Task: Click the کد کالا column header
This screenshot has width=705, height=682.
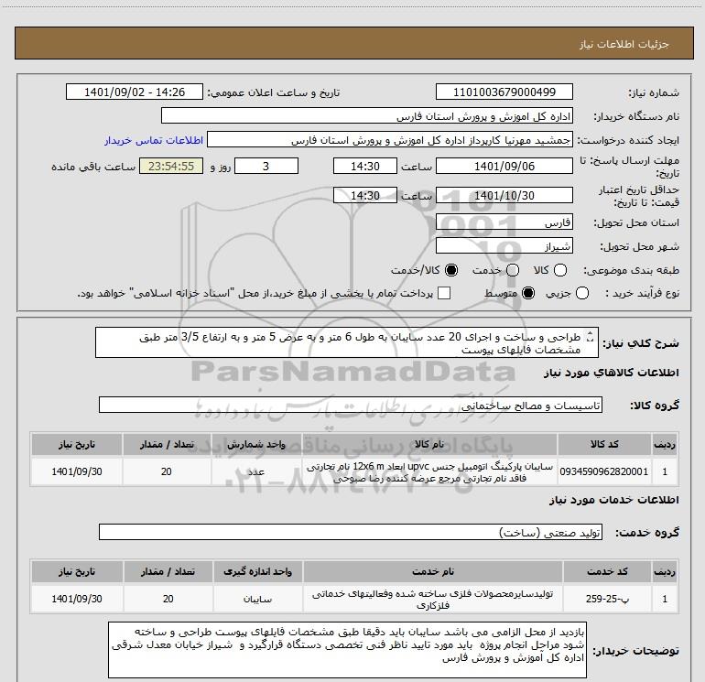Action: (x=604, y=444)
